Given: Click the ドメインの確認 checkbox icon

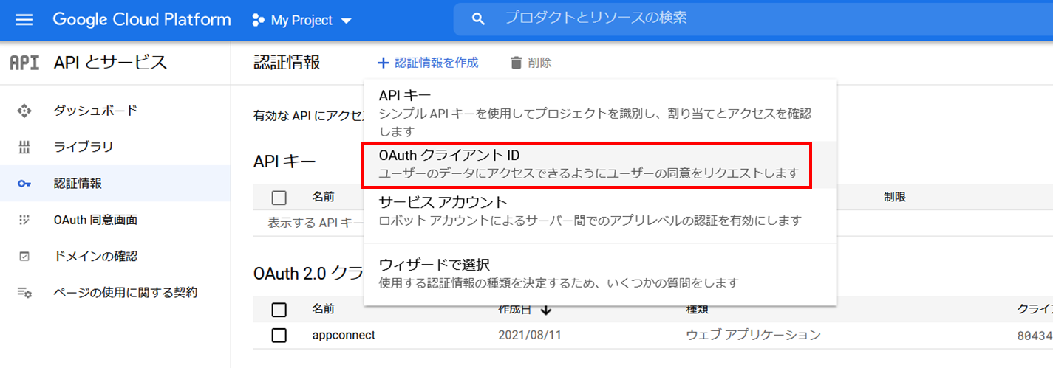Looking at the screenshot, I should click(x=24, y=257).
